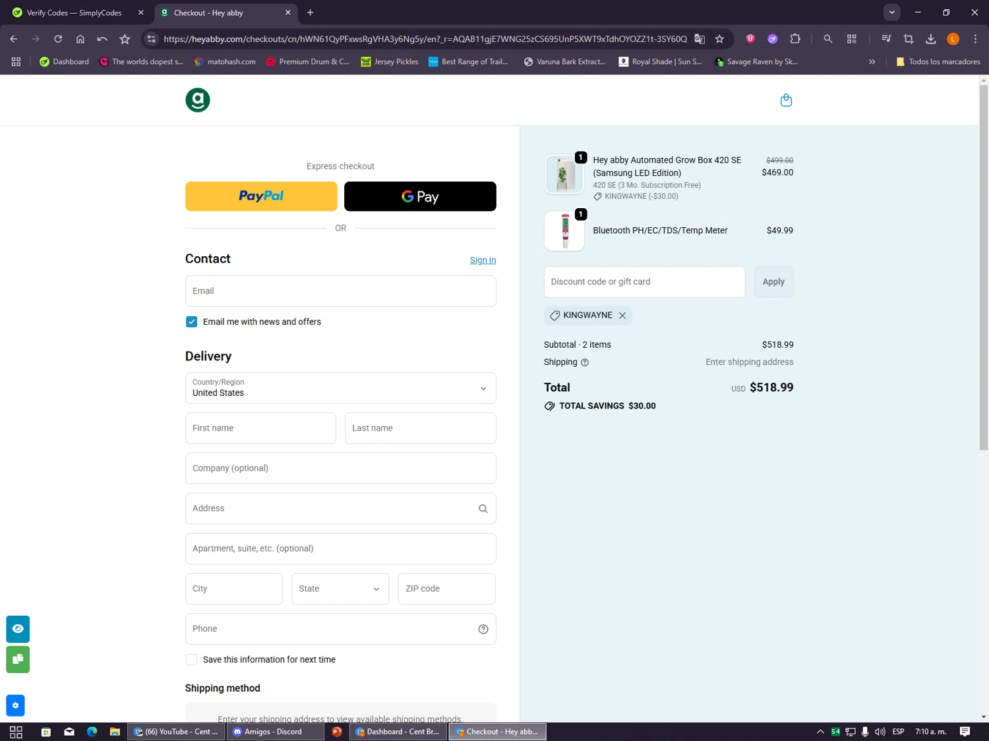Pay with the Google Pay button
The height and width of the screenshot is (741, 989).
coord(420,196)
